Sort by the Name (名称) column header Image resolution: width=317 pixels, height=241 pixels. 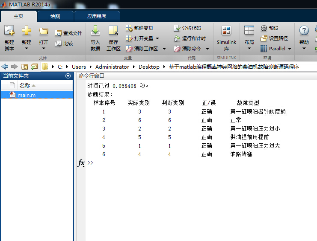pos(45,86)
